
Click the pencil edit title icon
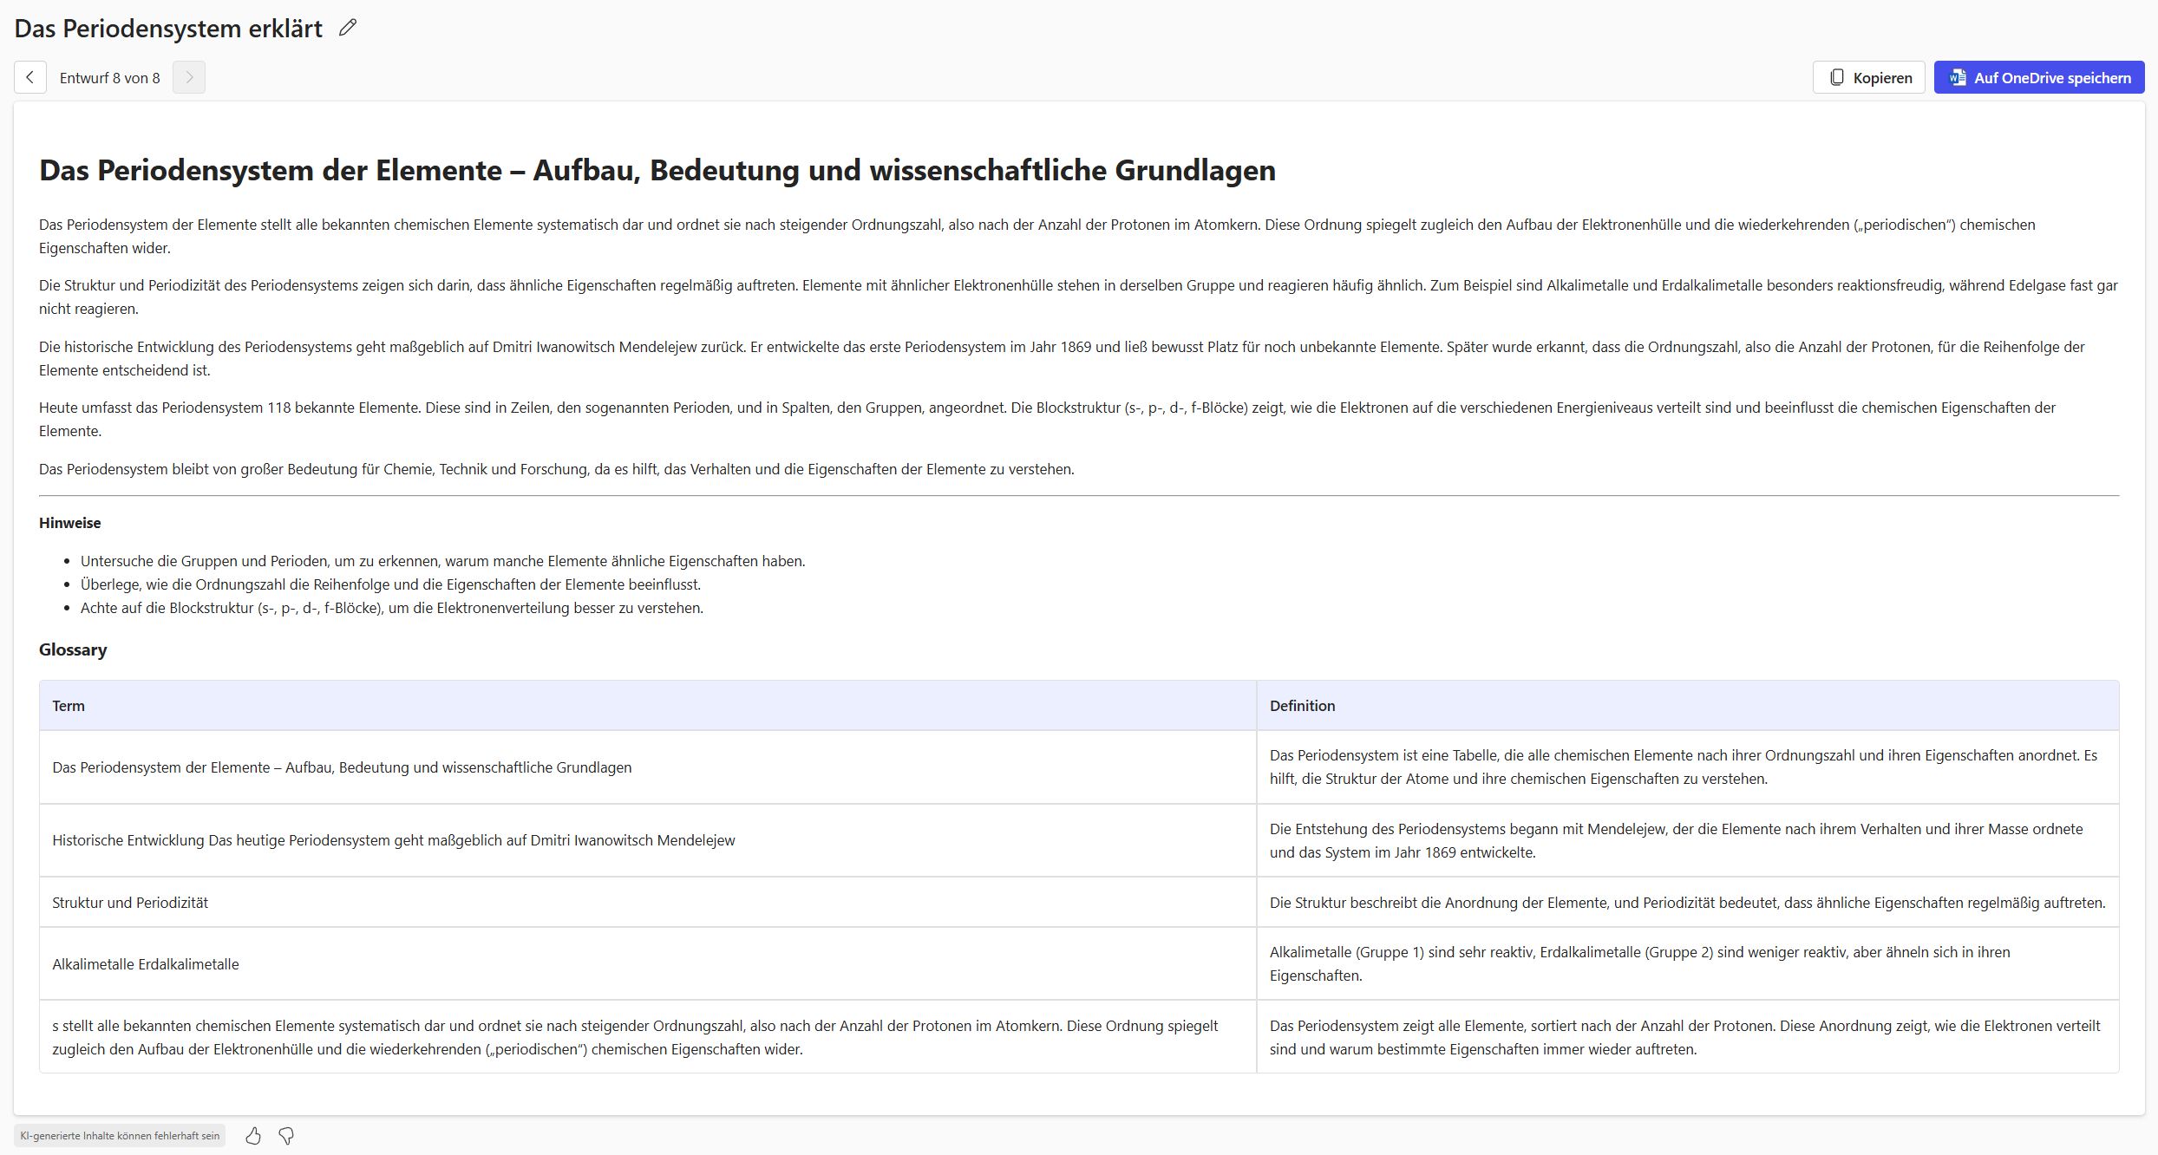(x=348, y=28)
